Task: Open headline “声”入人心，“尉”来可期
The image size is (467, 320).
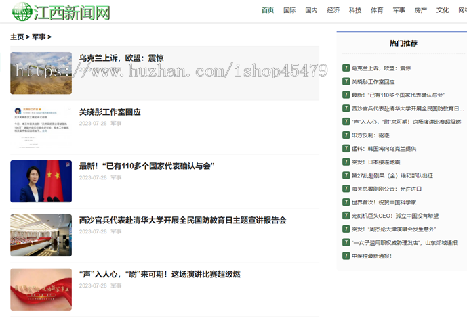Action: (160, 274)
